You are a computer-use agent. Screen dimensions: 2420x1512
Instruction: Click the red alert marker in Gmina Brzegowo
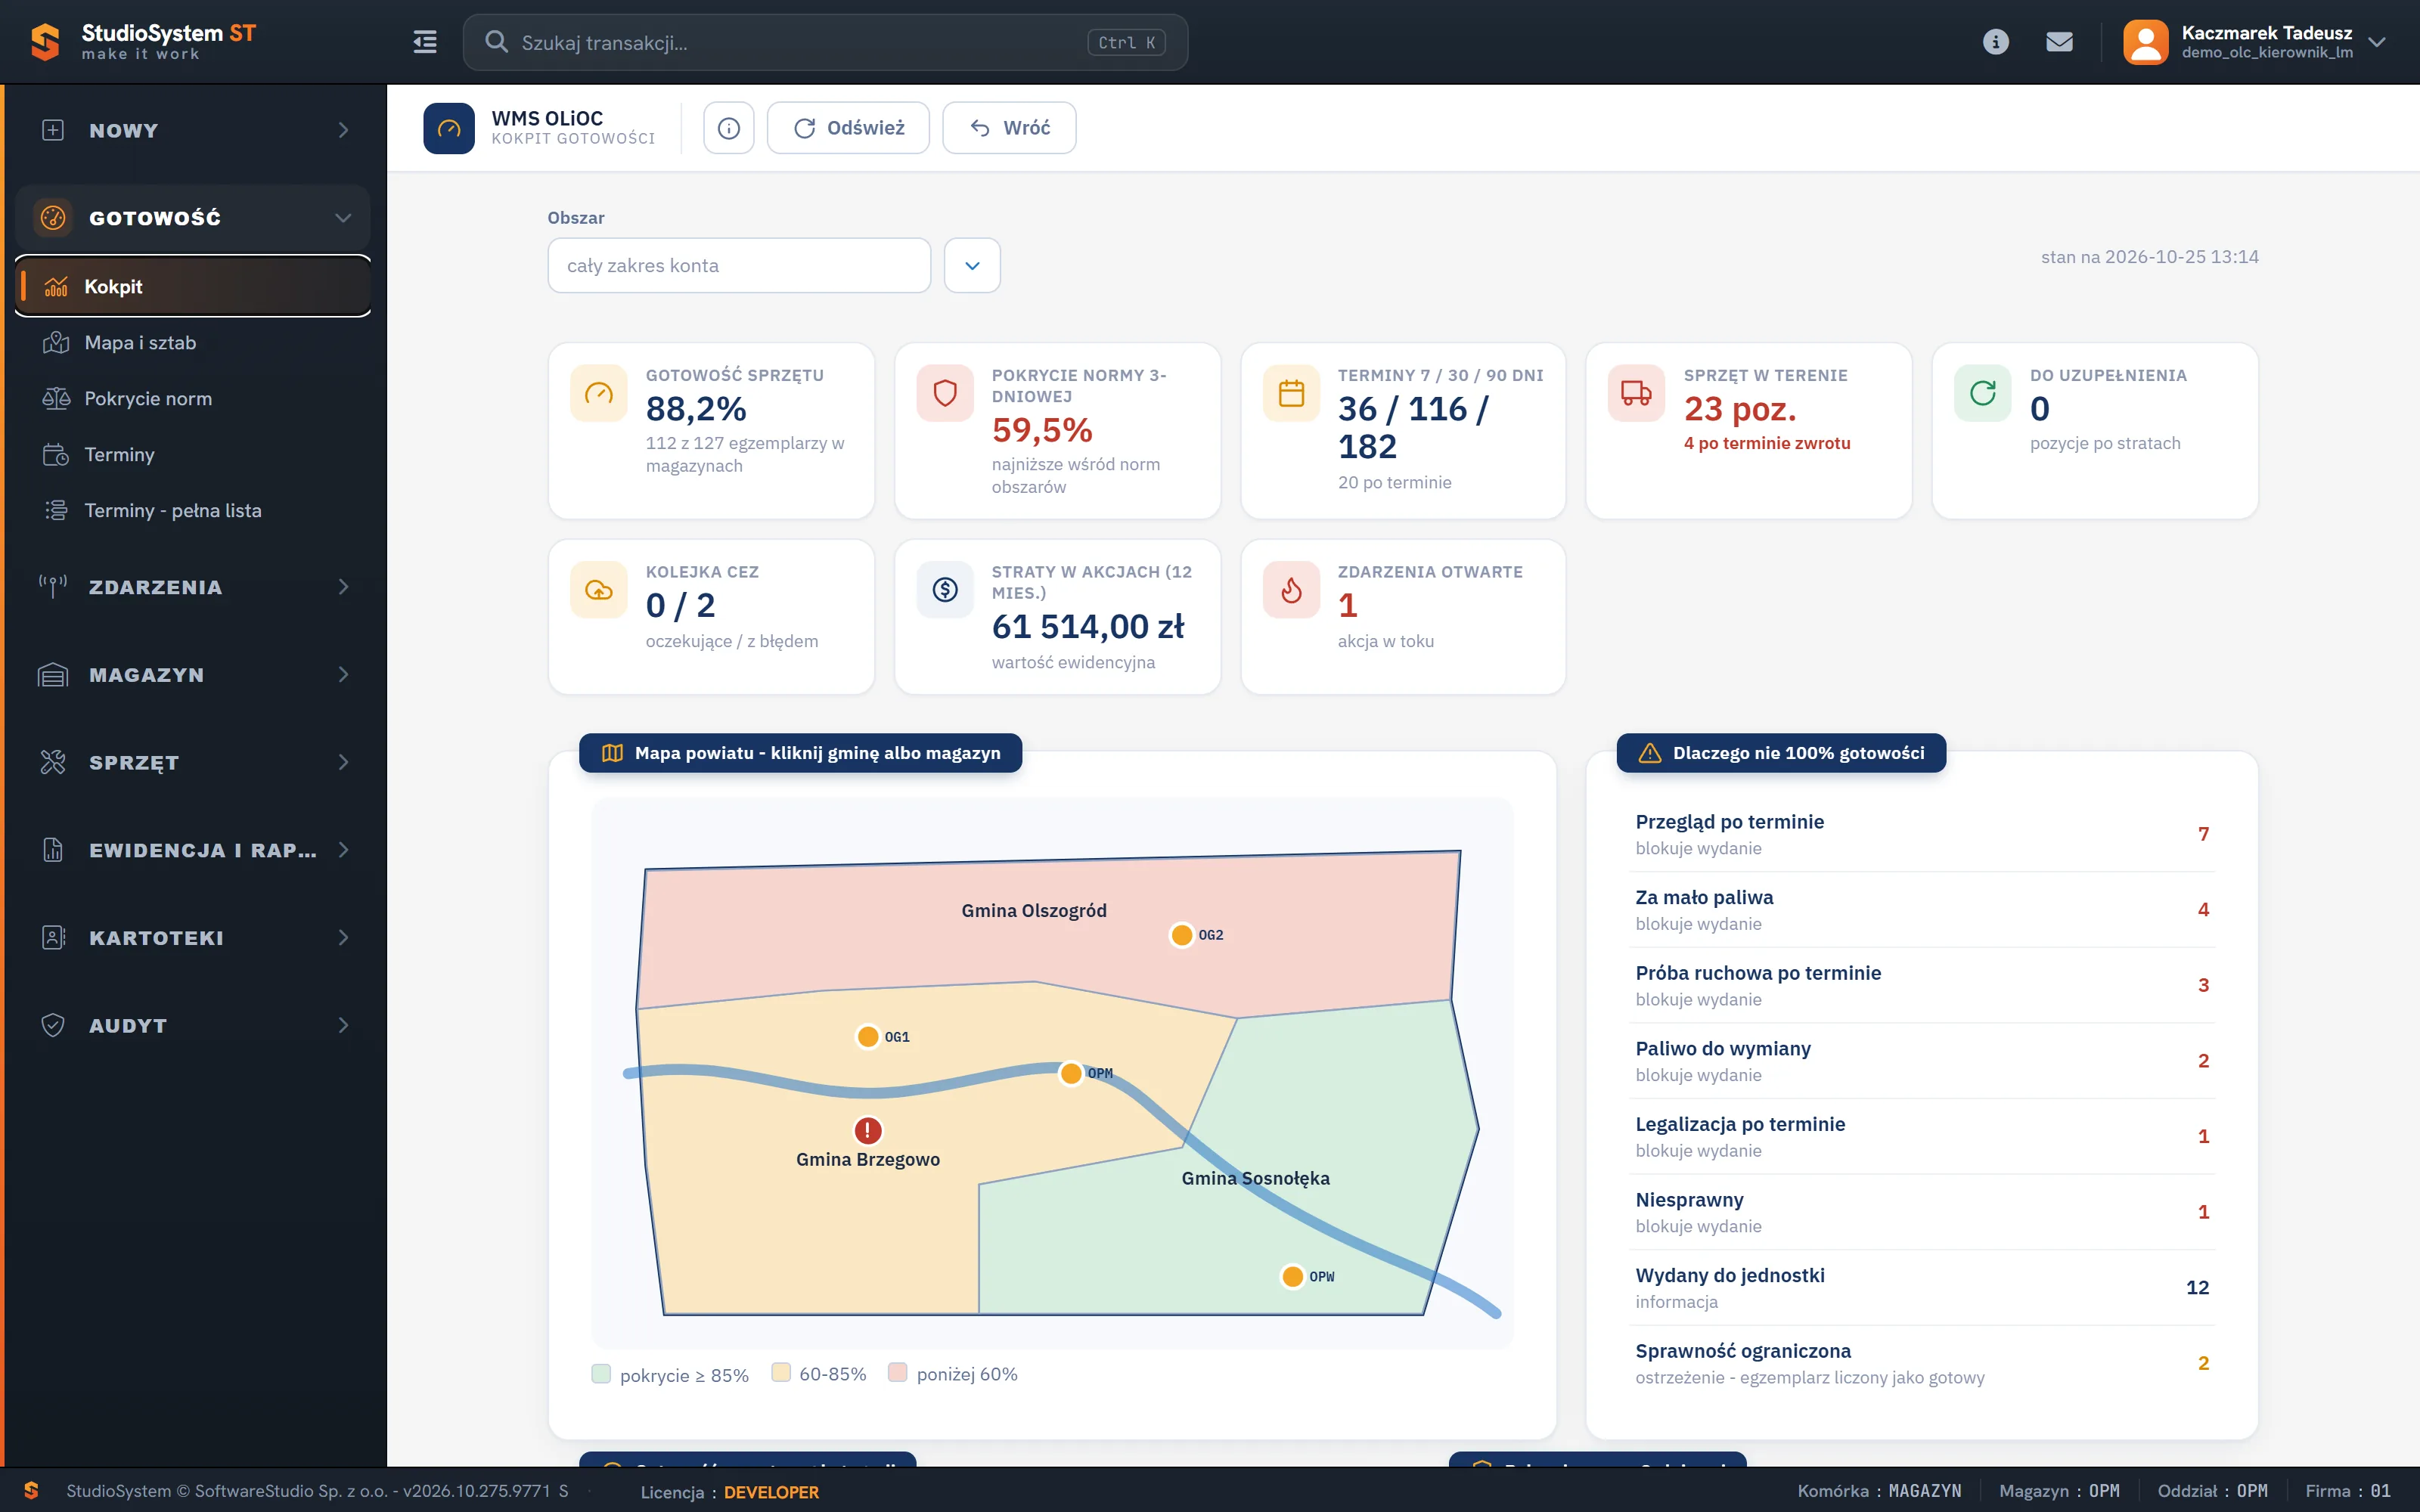[867, 1130]
